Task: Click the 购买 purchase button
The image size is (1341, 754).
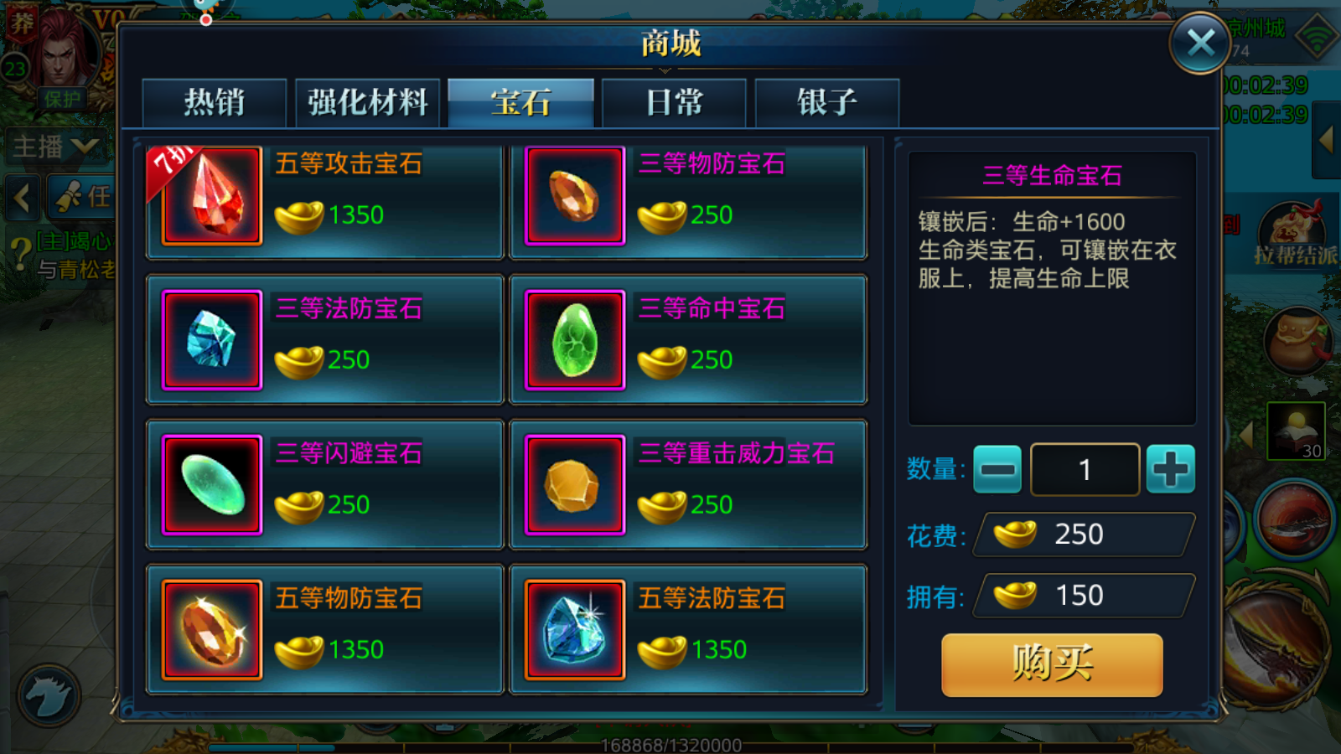Action: click(x=1052, y=664)
